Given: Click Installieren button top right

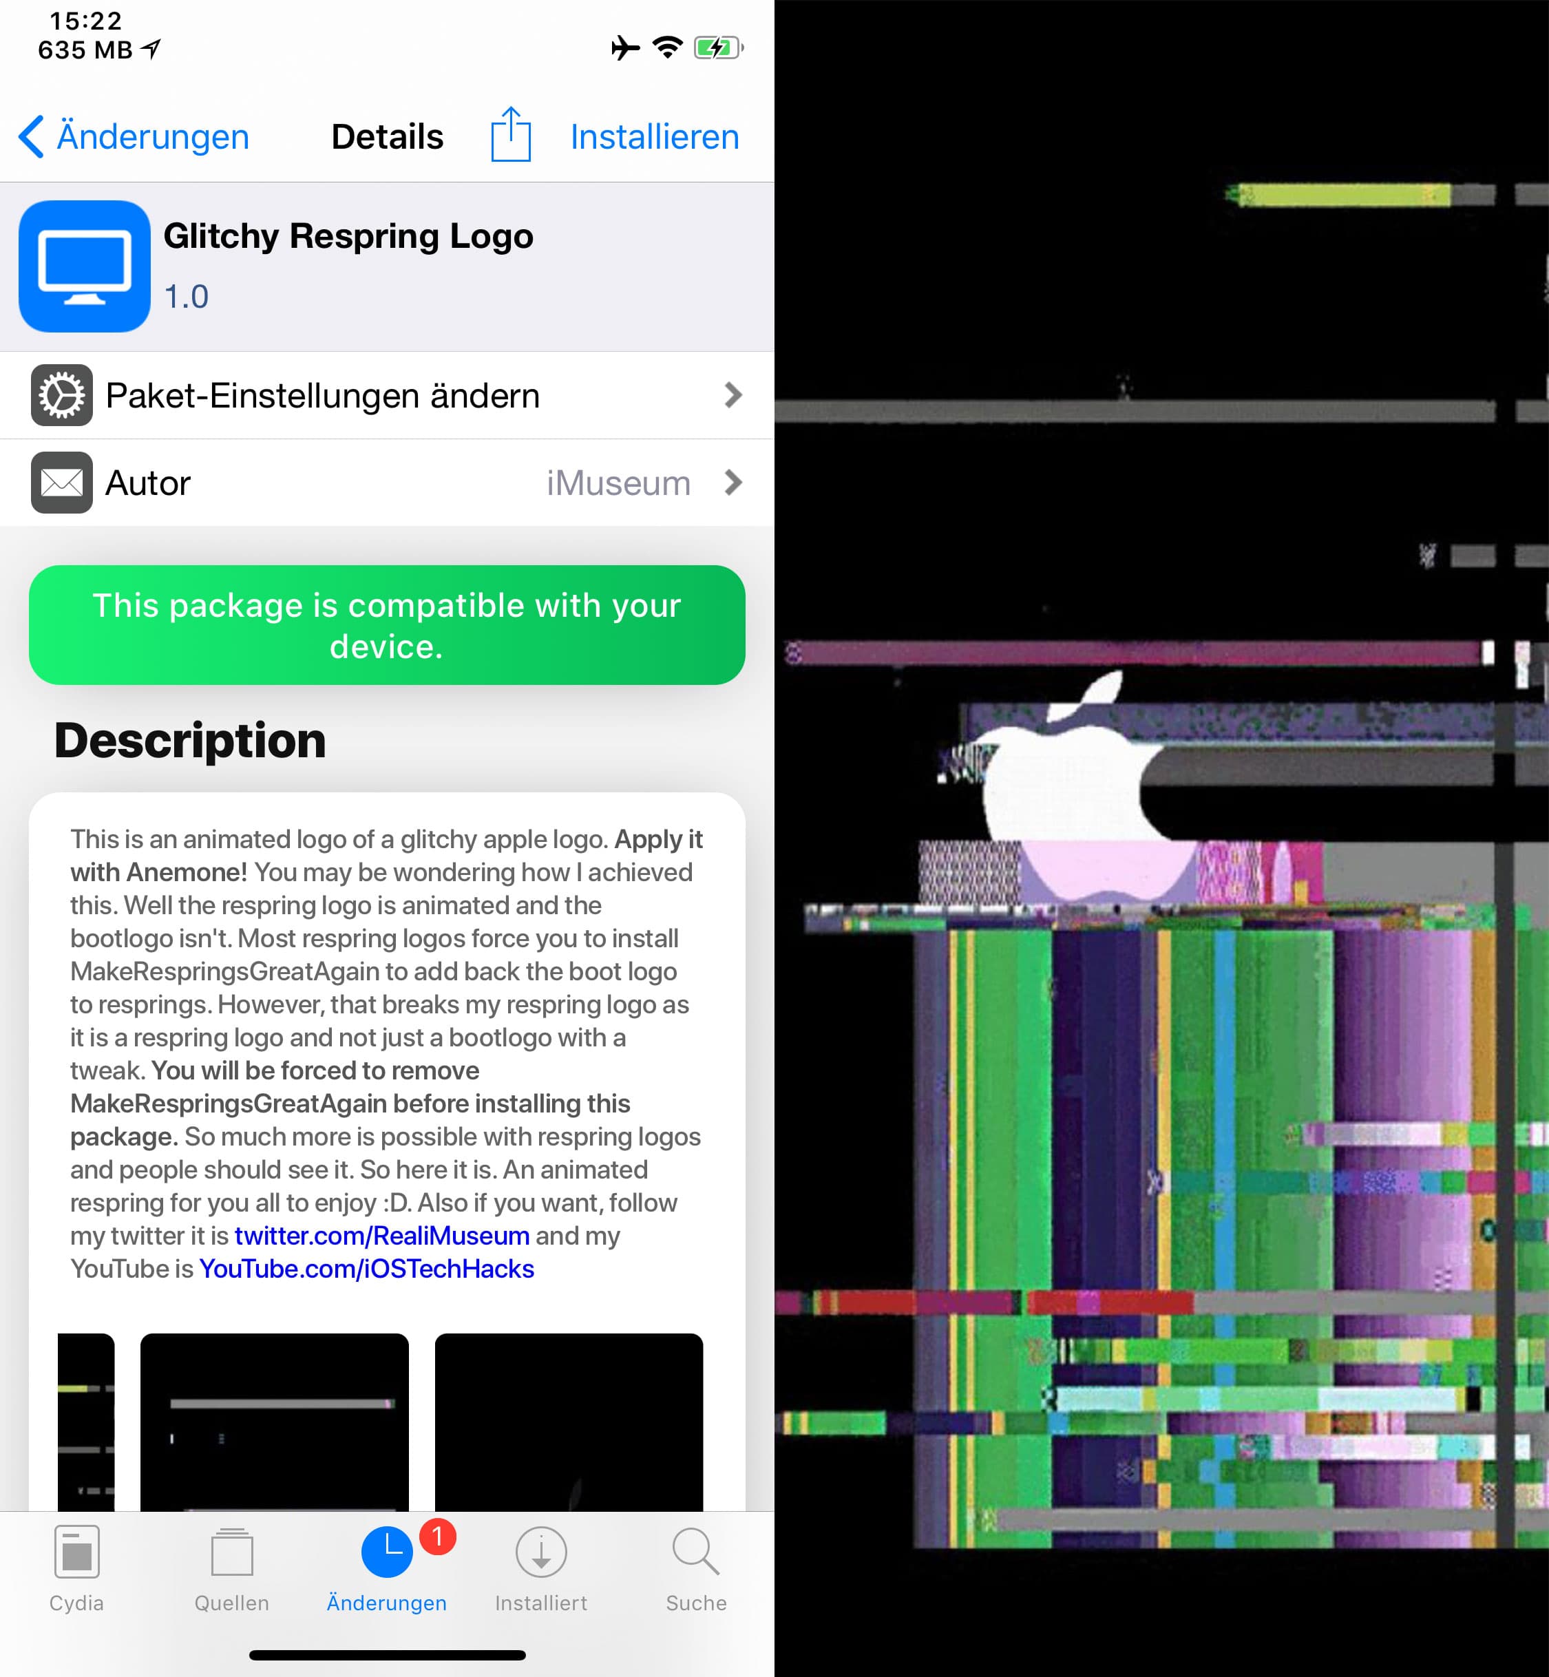Looking at the screenshot, I should (x=656, y=136).
